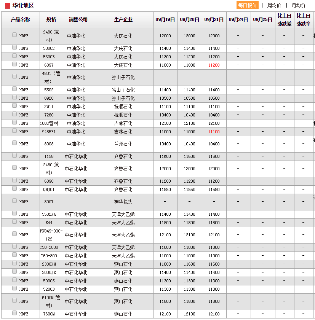
Task: Check HDPE 5502 独山子石化 checkbox
Action: click(x=14, y=89)
